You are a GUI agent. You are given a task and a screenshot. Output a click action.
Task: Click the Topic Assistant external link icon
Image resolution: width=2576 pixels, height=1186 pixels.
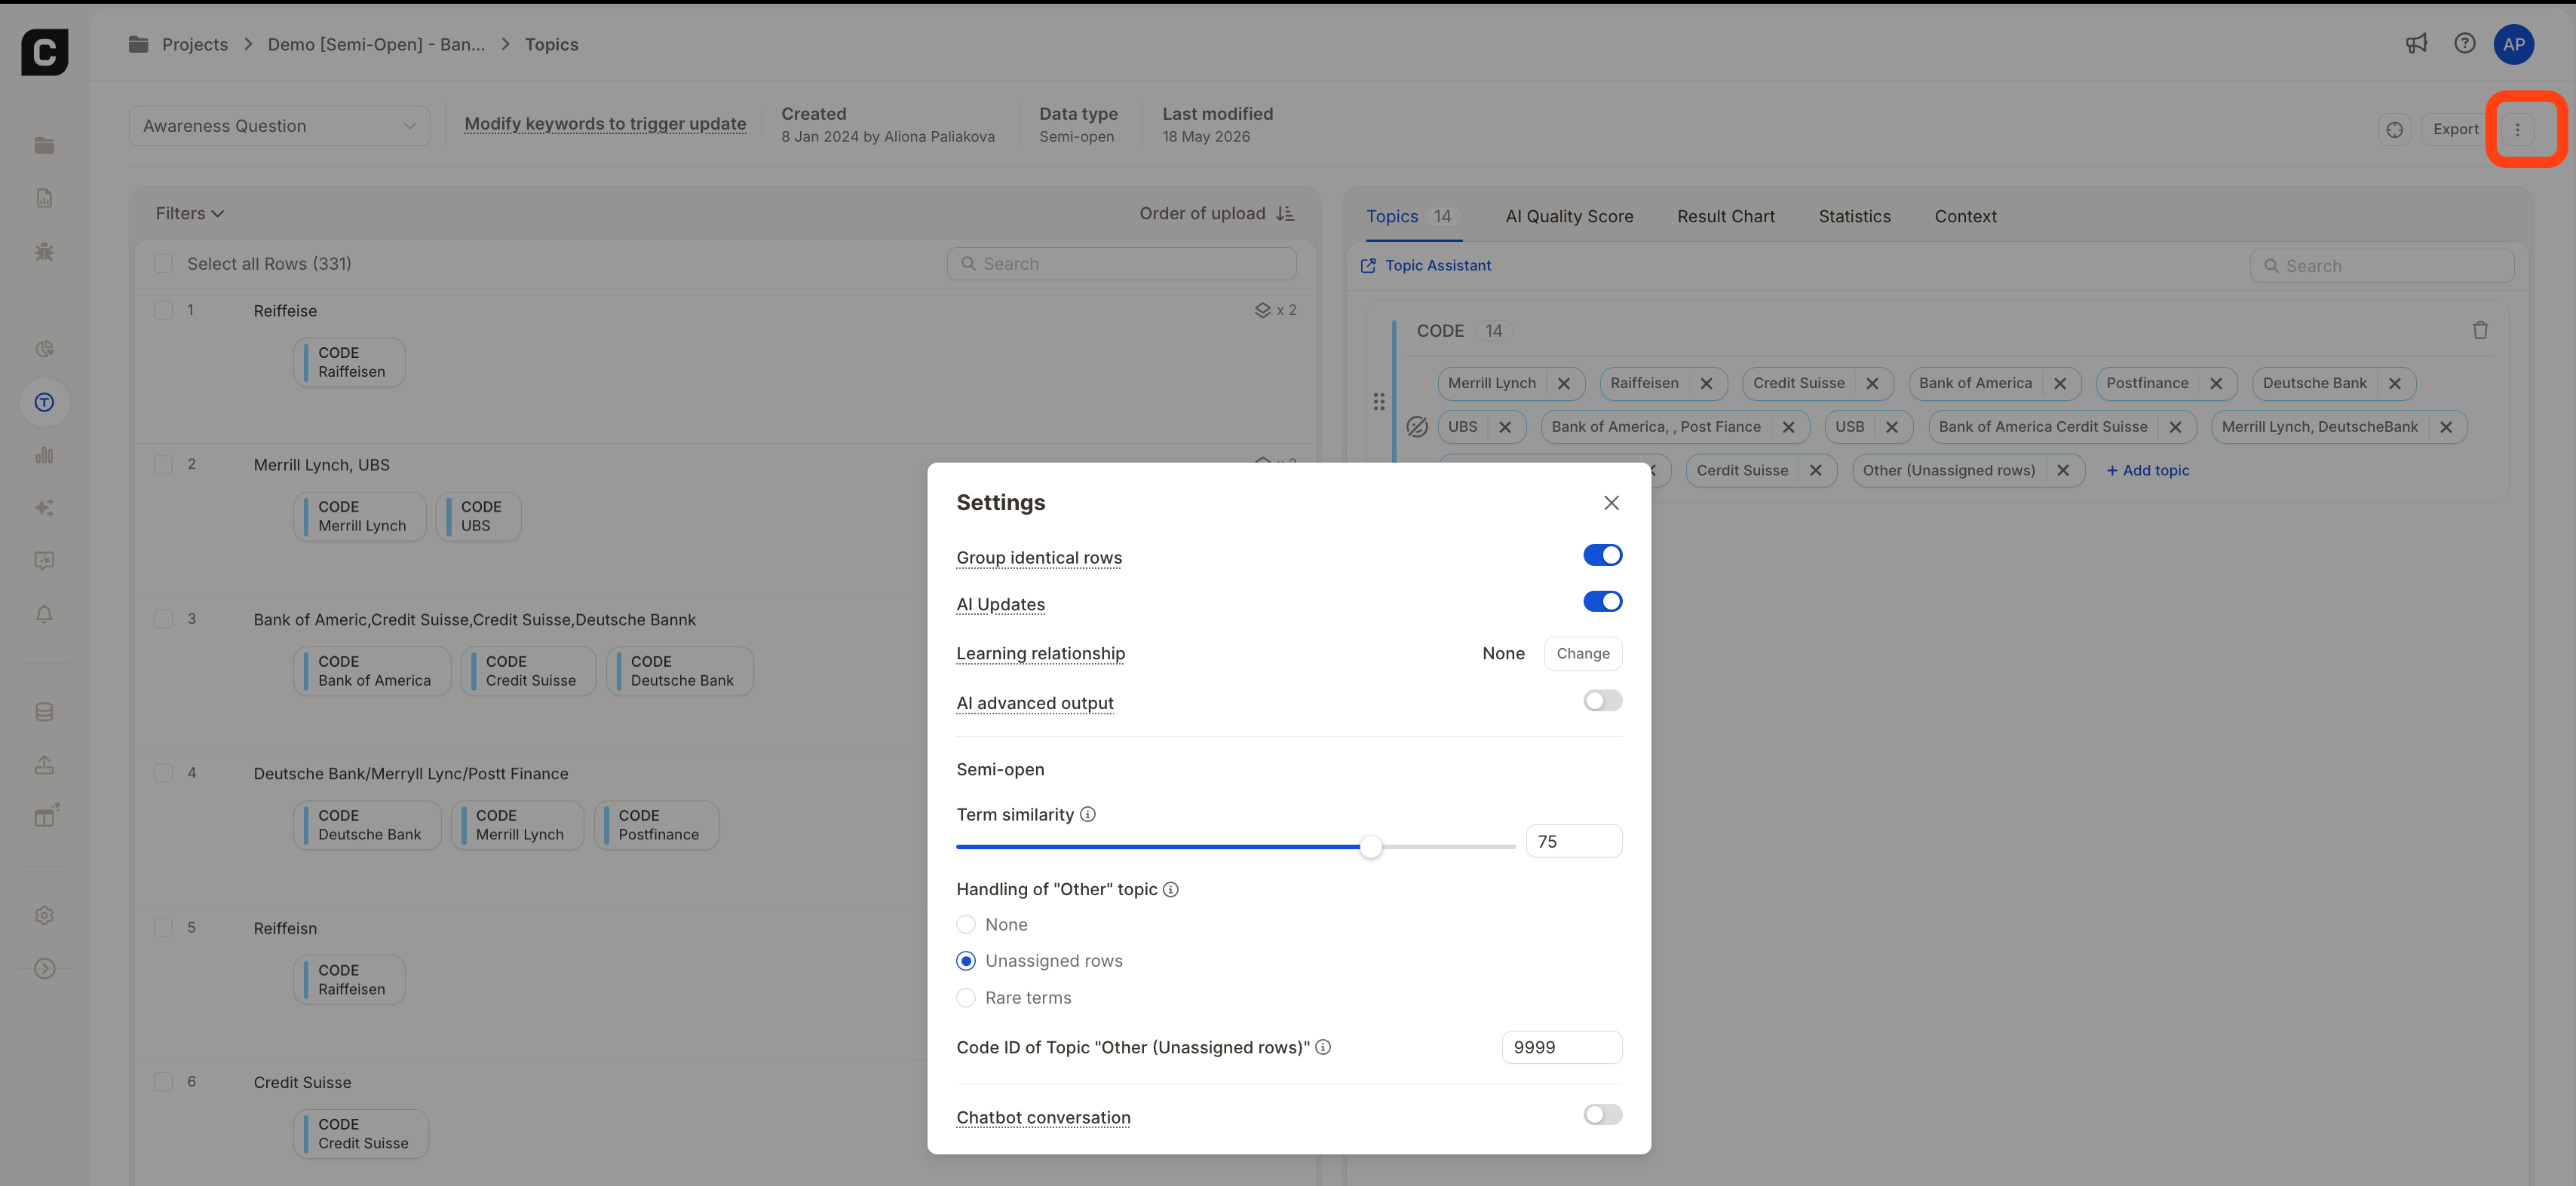click(1368, 266)
